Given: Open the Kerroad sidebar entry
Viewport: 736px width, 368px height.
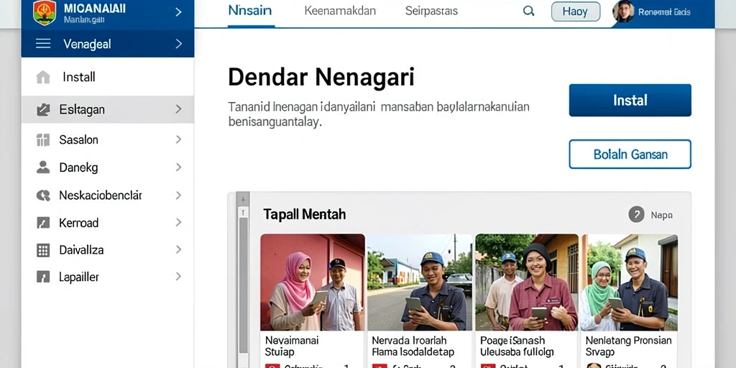Looking at the screenshot, I should pos(108,223).
